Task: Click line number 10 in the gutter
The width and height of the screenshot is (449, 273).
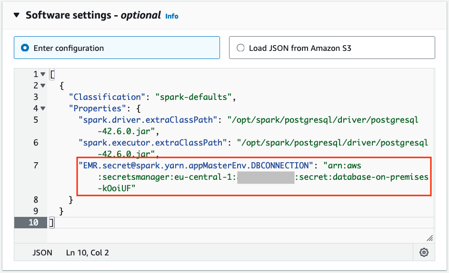Action: [x=33, y=222]
